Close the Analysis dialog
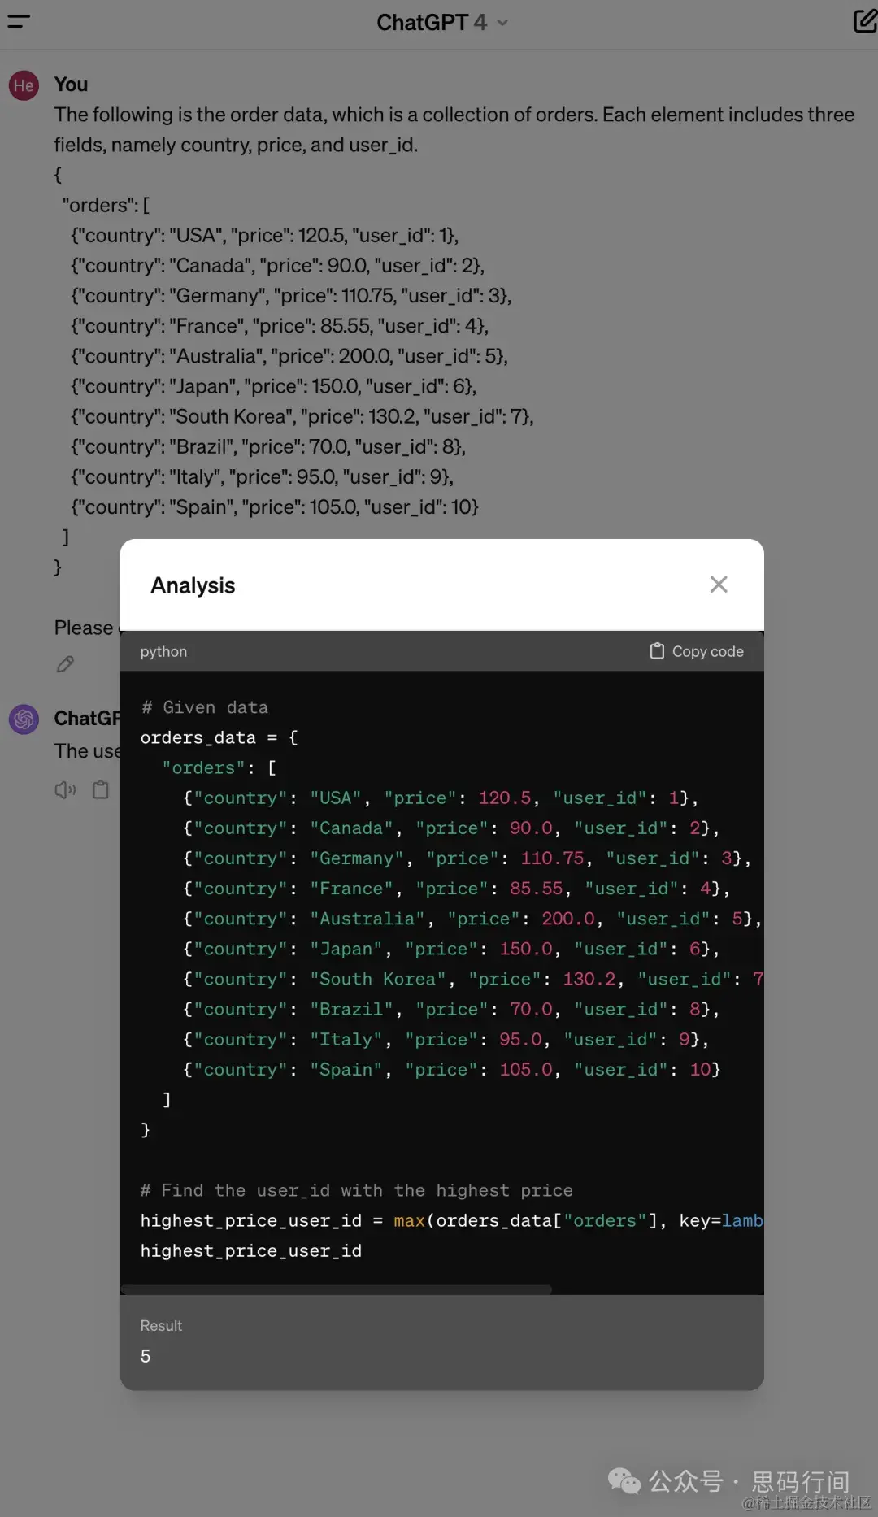Viewport: 878px width, 1517px height. [719, 585]
